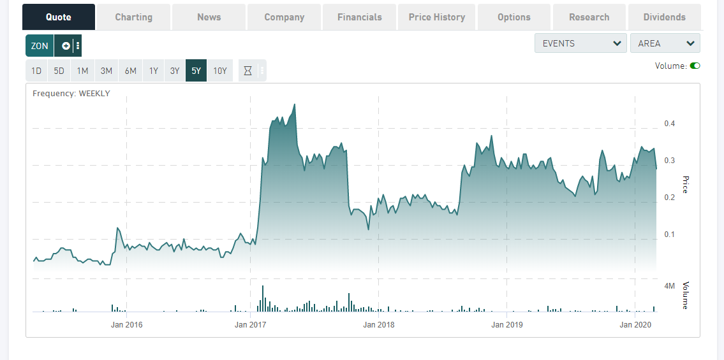Click the tallest volume bar in early 2017

tap(262, 299)
